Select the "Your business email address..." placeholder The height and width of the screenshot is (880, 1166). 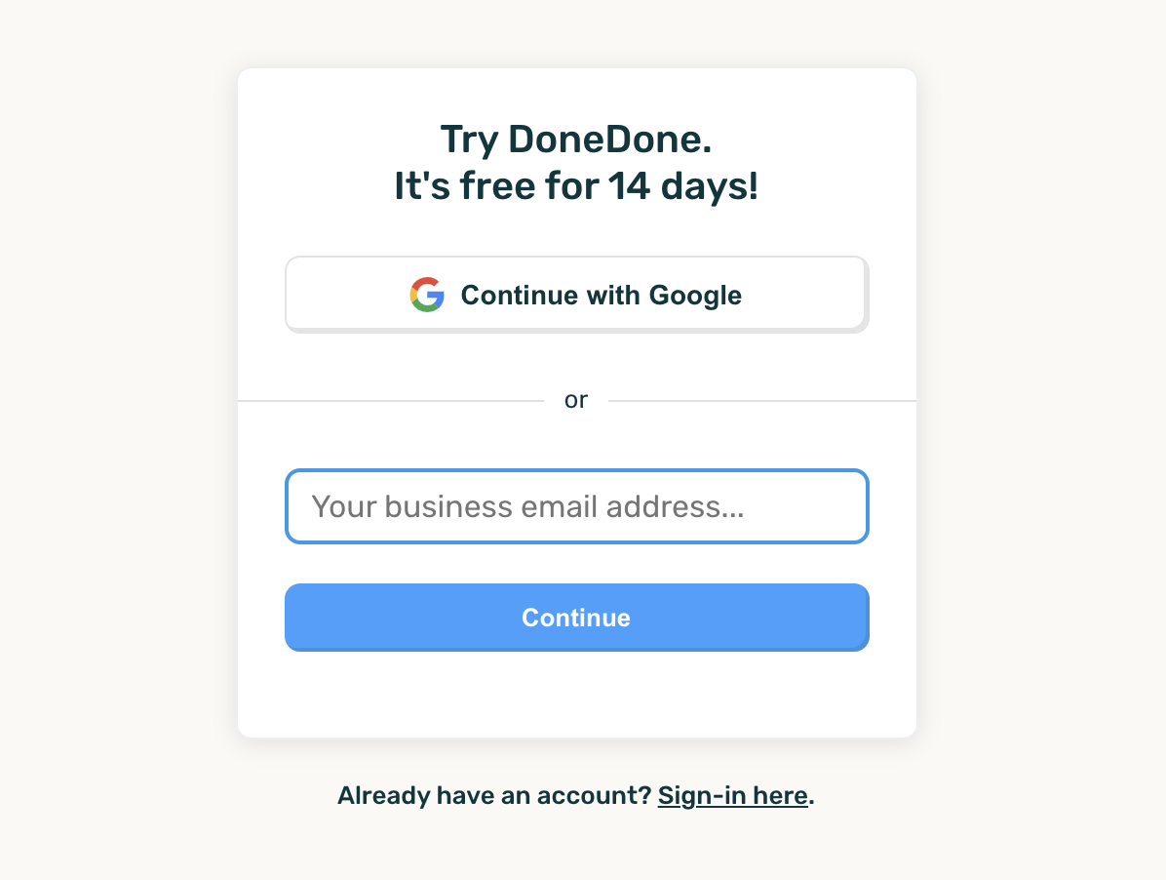(527, 506)
